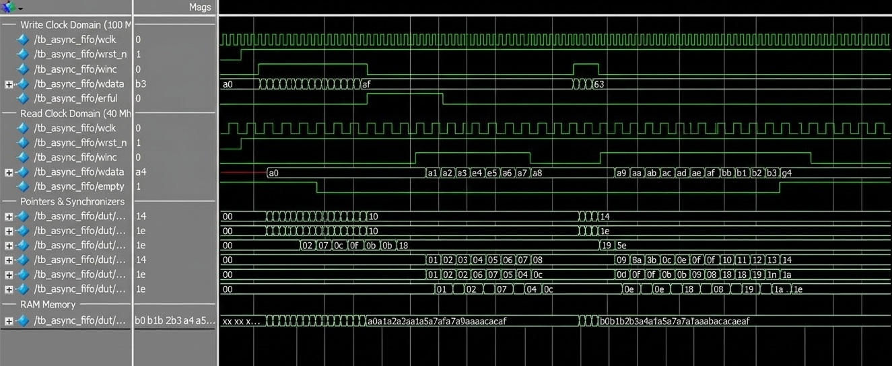The height and width of the screenshot is (366, 892).
Task: Click the diamond icon of the RAM Memory dut signal
Action: pyautogui.click(x=24, y=321)
